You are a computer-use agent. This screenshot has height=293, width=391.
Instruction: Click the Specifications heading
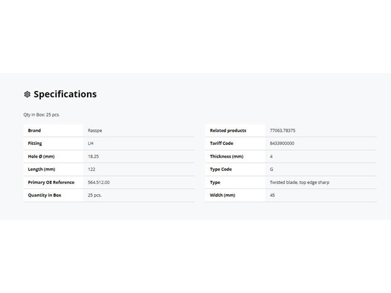click(65, 94)
